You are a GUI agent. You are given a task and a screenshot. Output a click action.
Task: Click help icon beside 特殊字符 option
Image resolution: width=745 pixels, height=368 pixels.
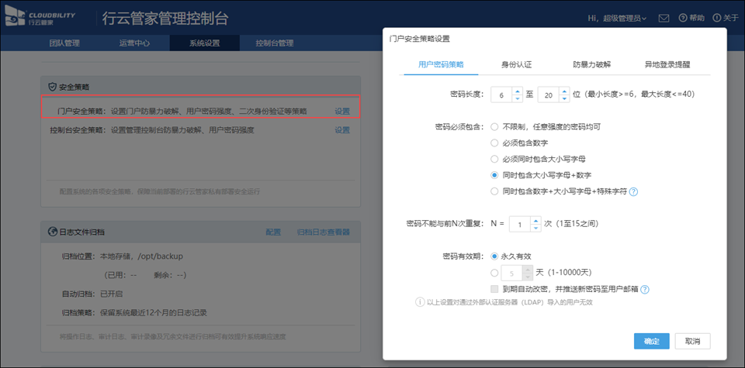pyautogui.click(x=633, y=191)
